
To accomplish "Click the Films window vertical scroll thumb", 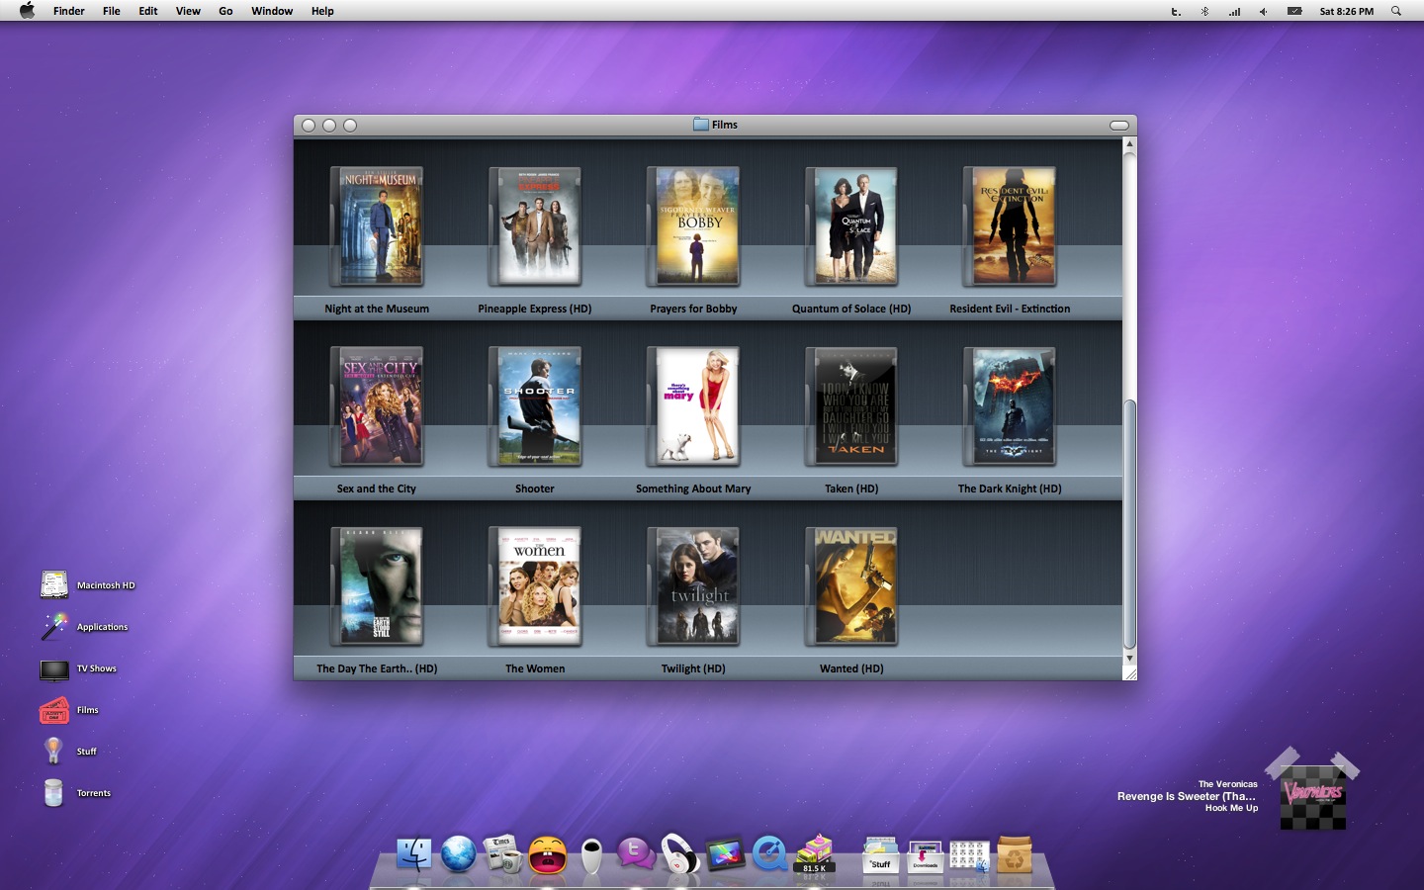I will point(1129,524).
